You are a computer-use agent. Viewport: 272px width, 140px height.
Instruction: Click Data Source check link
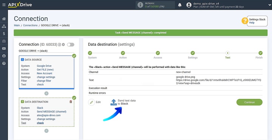pyautogui.click(x=40, y=85)
